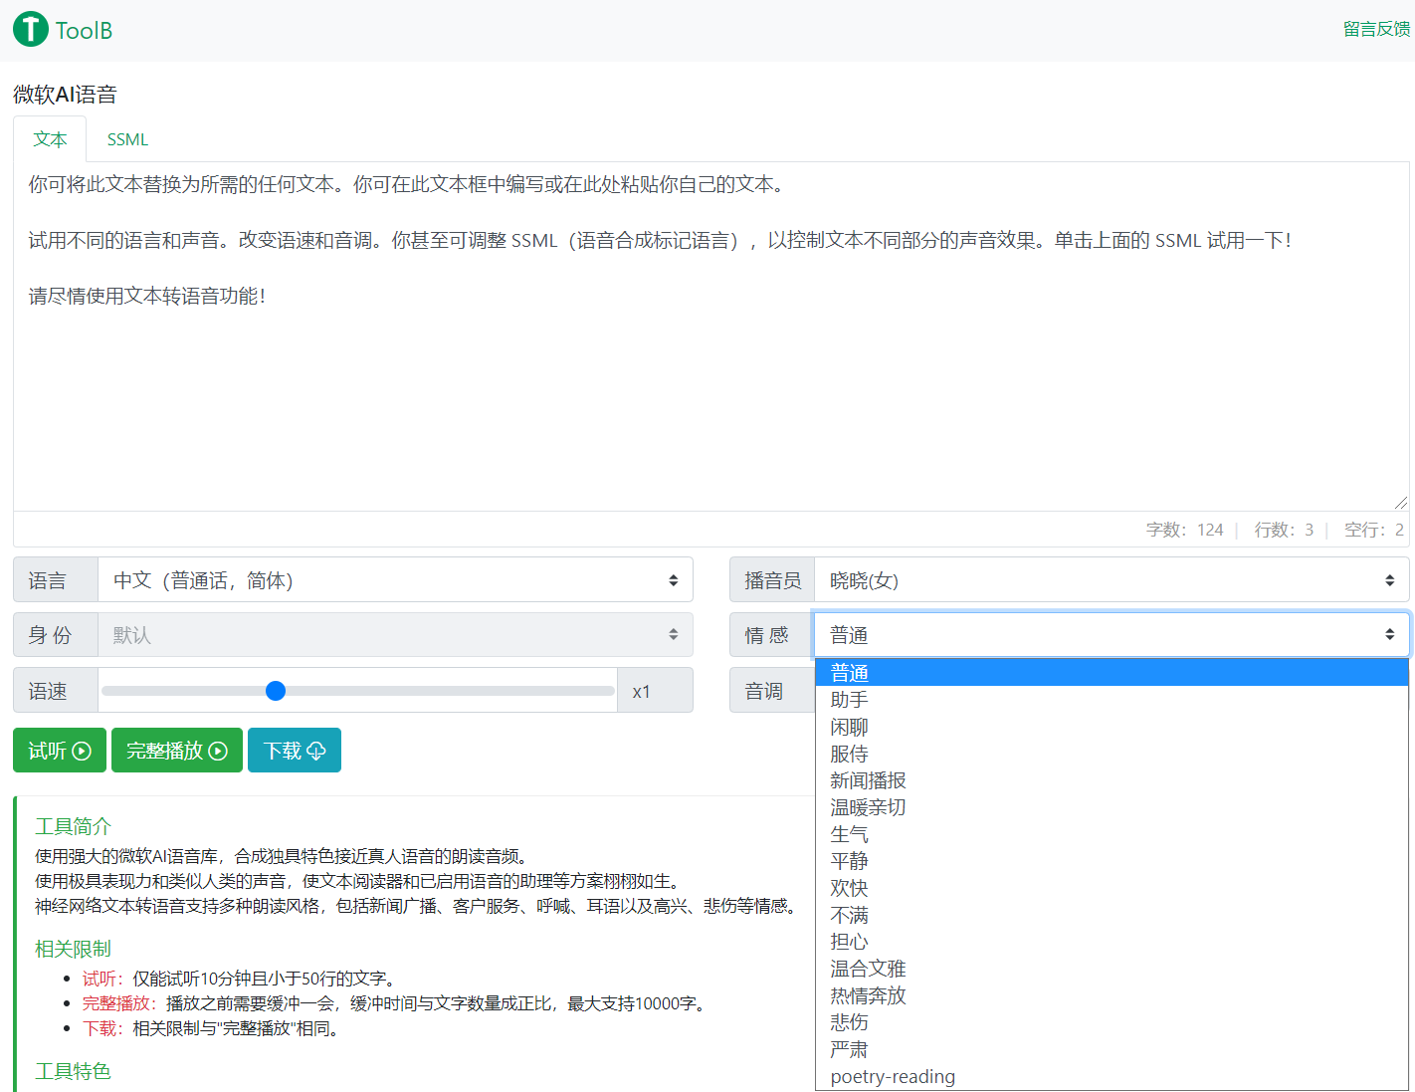
Task: Switch to the SSML tab
Action: pyautogui.click(x=127, y=139)
